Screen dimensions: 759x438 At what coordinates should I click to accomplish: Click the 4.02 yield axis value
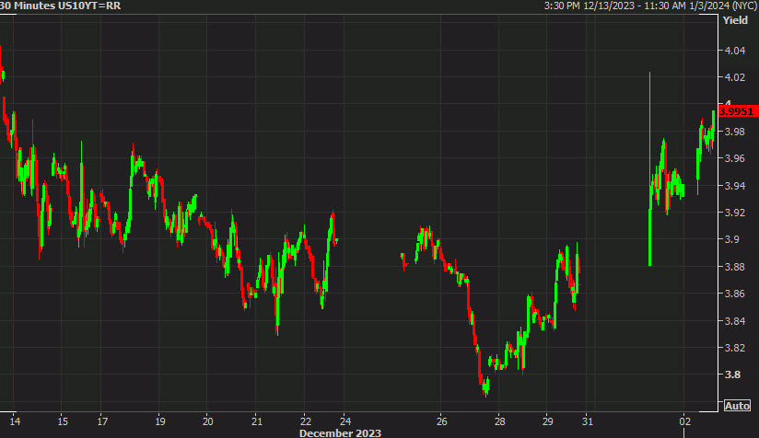[735, 77]
